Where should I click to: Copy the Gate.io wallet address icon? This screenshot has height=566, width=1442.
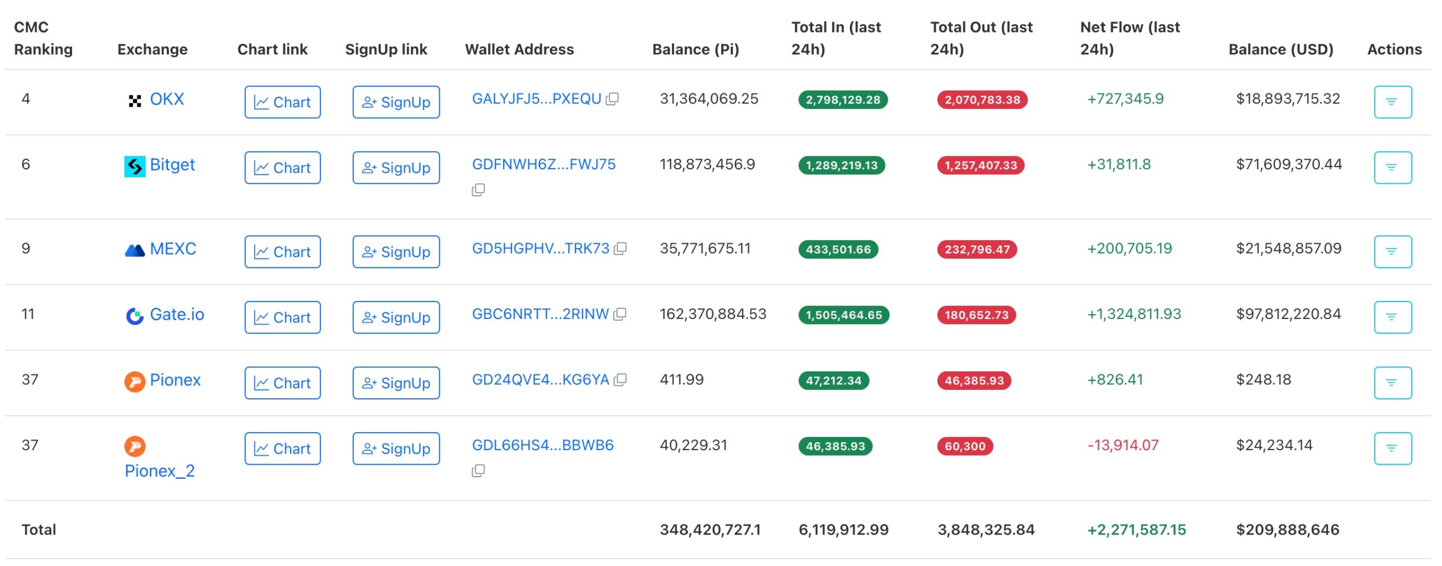tap(620, 315)
